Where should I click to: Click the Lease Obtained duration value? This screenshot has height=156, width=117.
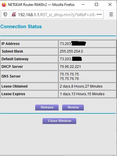(x=81, y=86)
